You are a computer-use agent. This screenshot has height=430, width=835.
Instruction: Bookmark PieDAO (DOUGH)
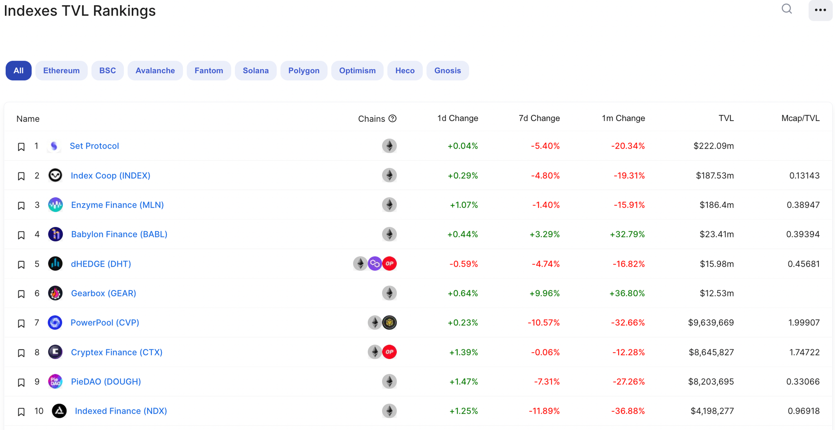[x=21, y=382]
